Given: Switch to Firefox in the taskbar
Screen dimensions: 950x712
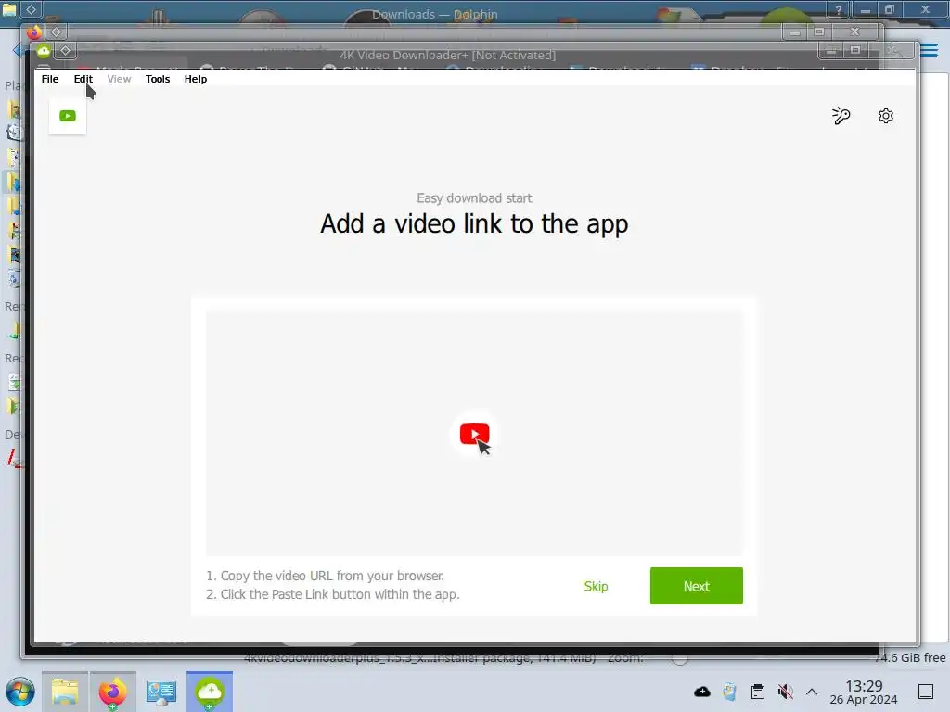Looking at the screenshot, I should click(112, 692).
